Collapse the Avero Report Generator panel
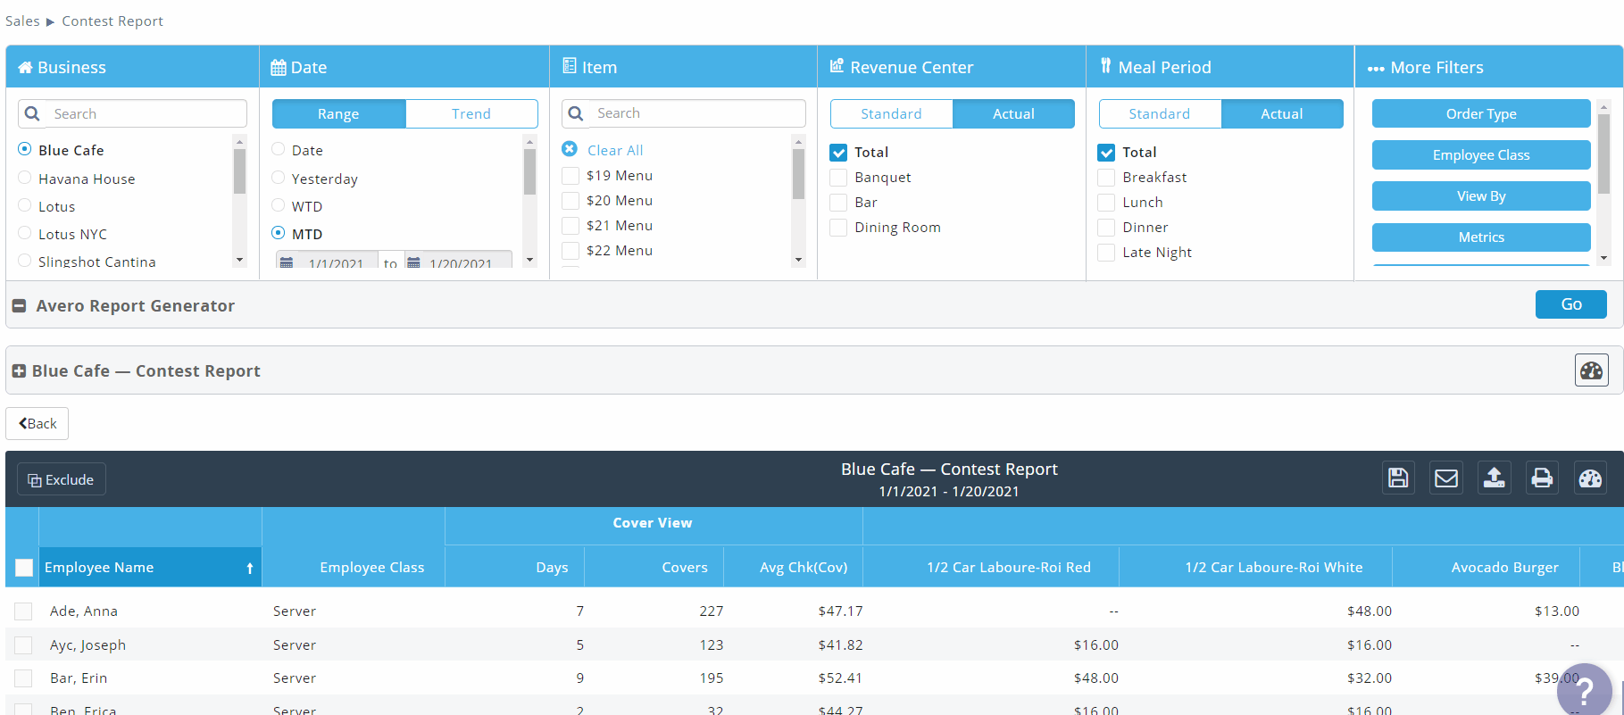The height and width of the screenshot is (715, 1624). click(19, 306)
